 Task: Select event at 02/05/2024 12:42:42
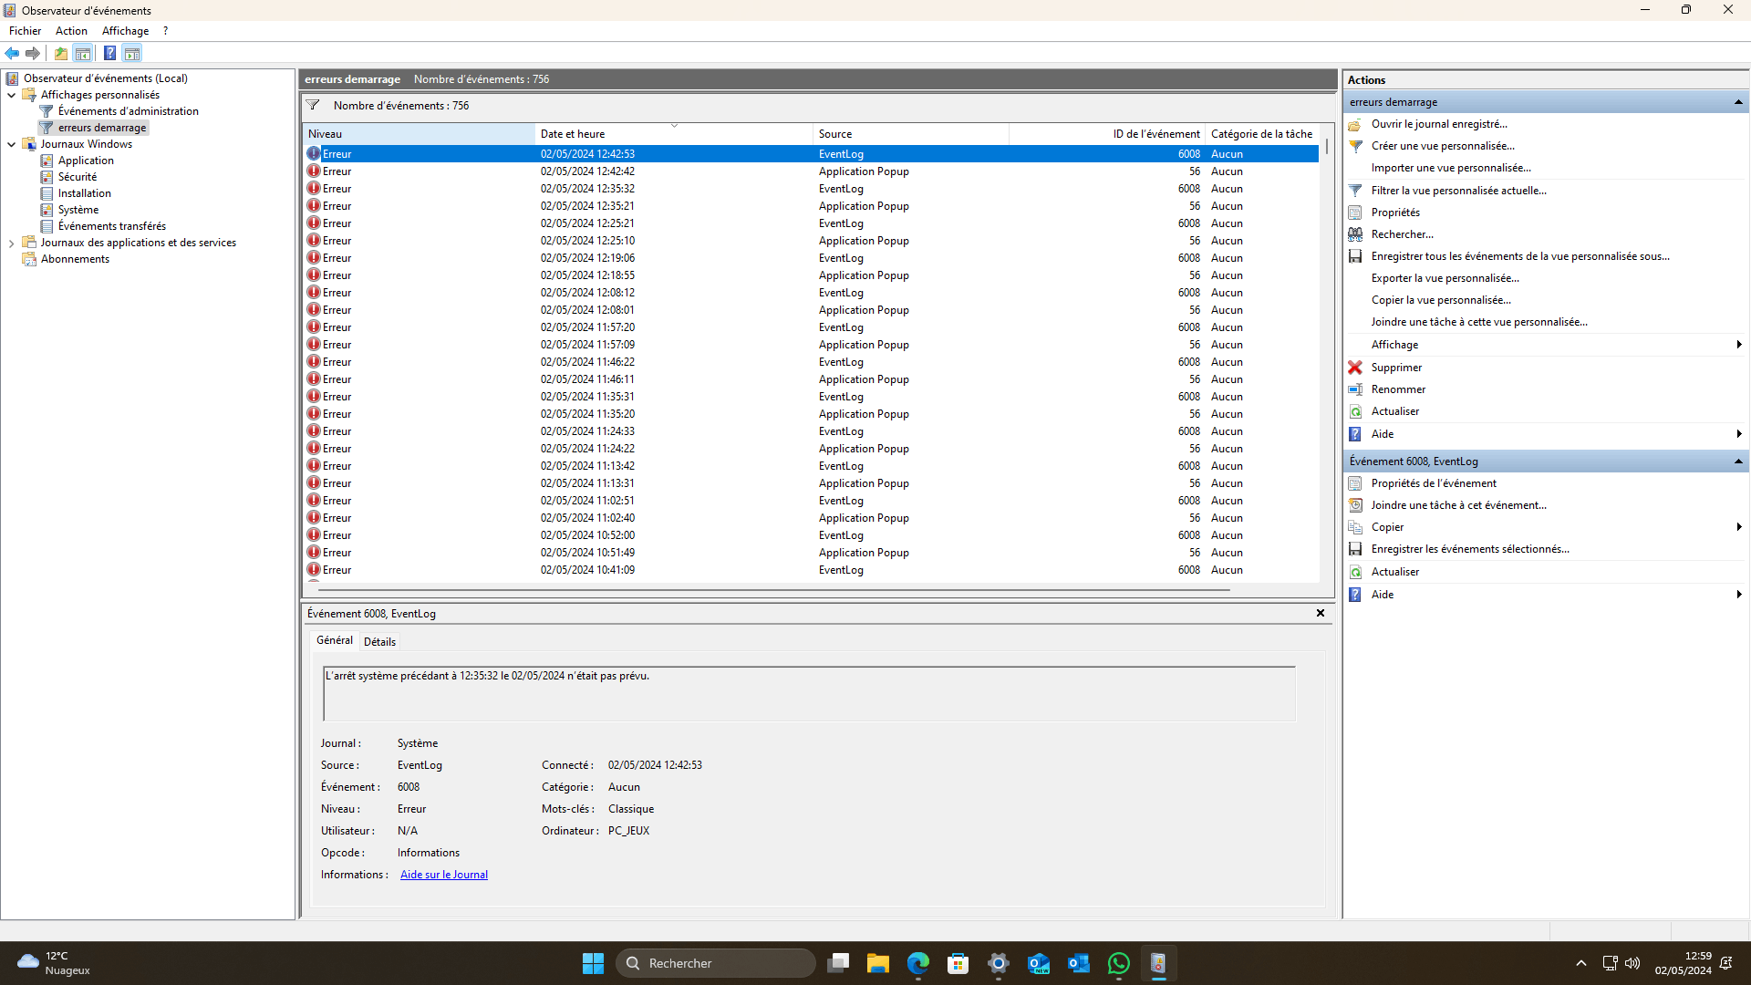(812, 171)
